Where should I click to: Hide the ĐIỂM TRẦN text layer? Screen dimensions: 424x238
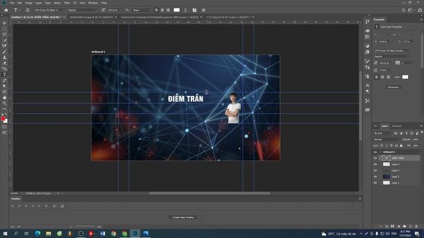[x=375, y=158]
